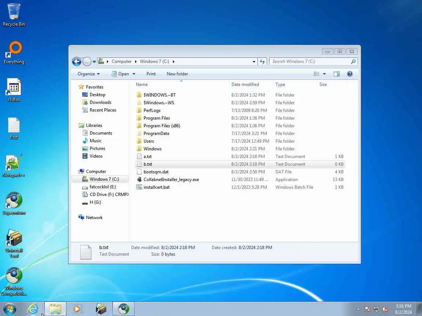Toggle the preview pane button

(336, 74)
